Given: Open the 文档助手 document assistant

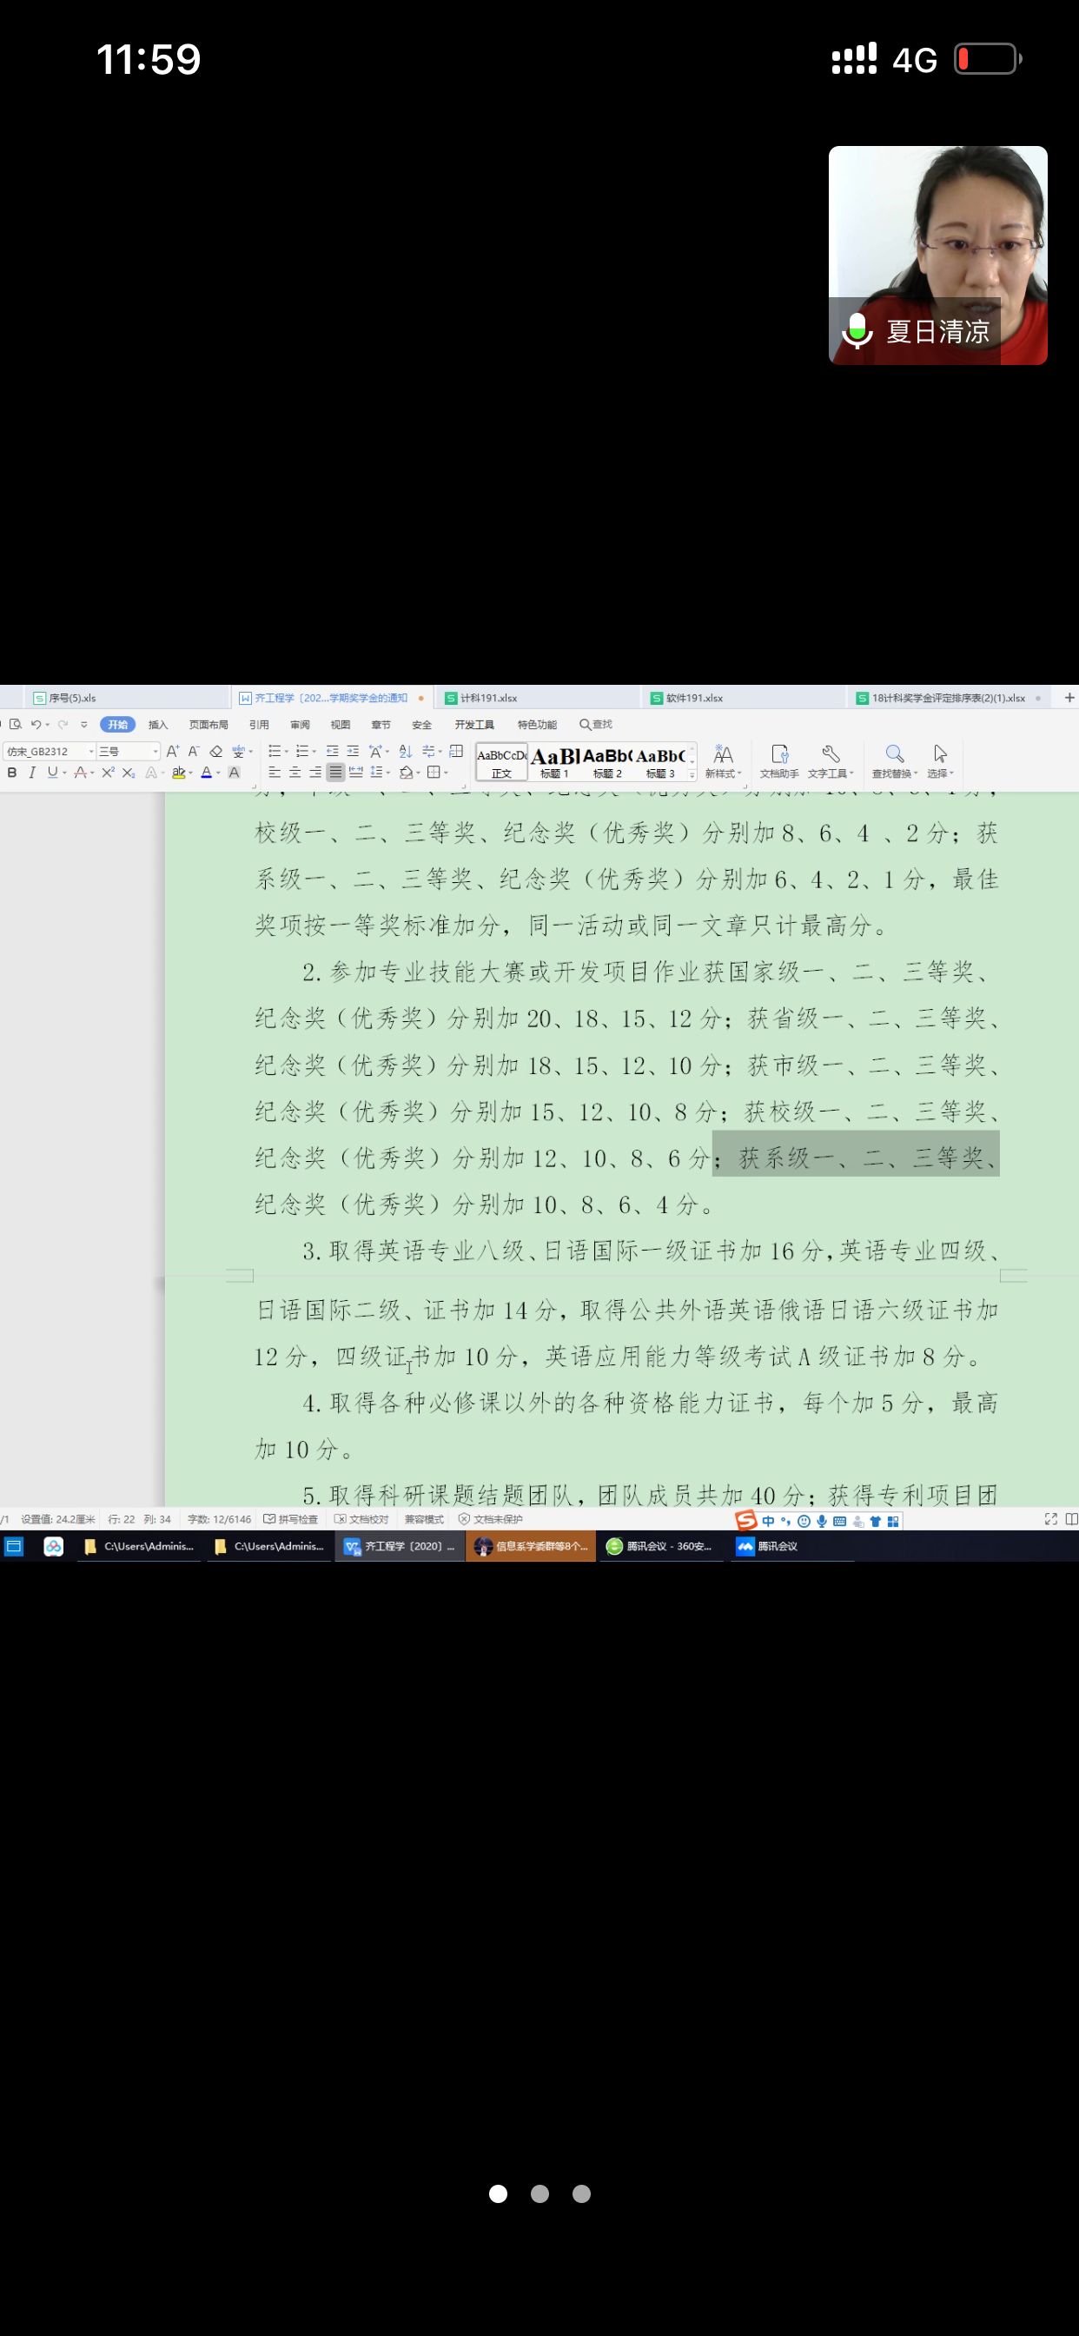Looking at the screenshot, I should click(x=779, y=760).
